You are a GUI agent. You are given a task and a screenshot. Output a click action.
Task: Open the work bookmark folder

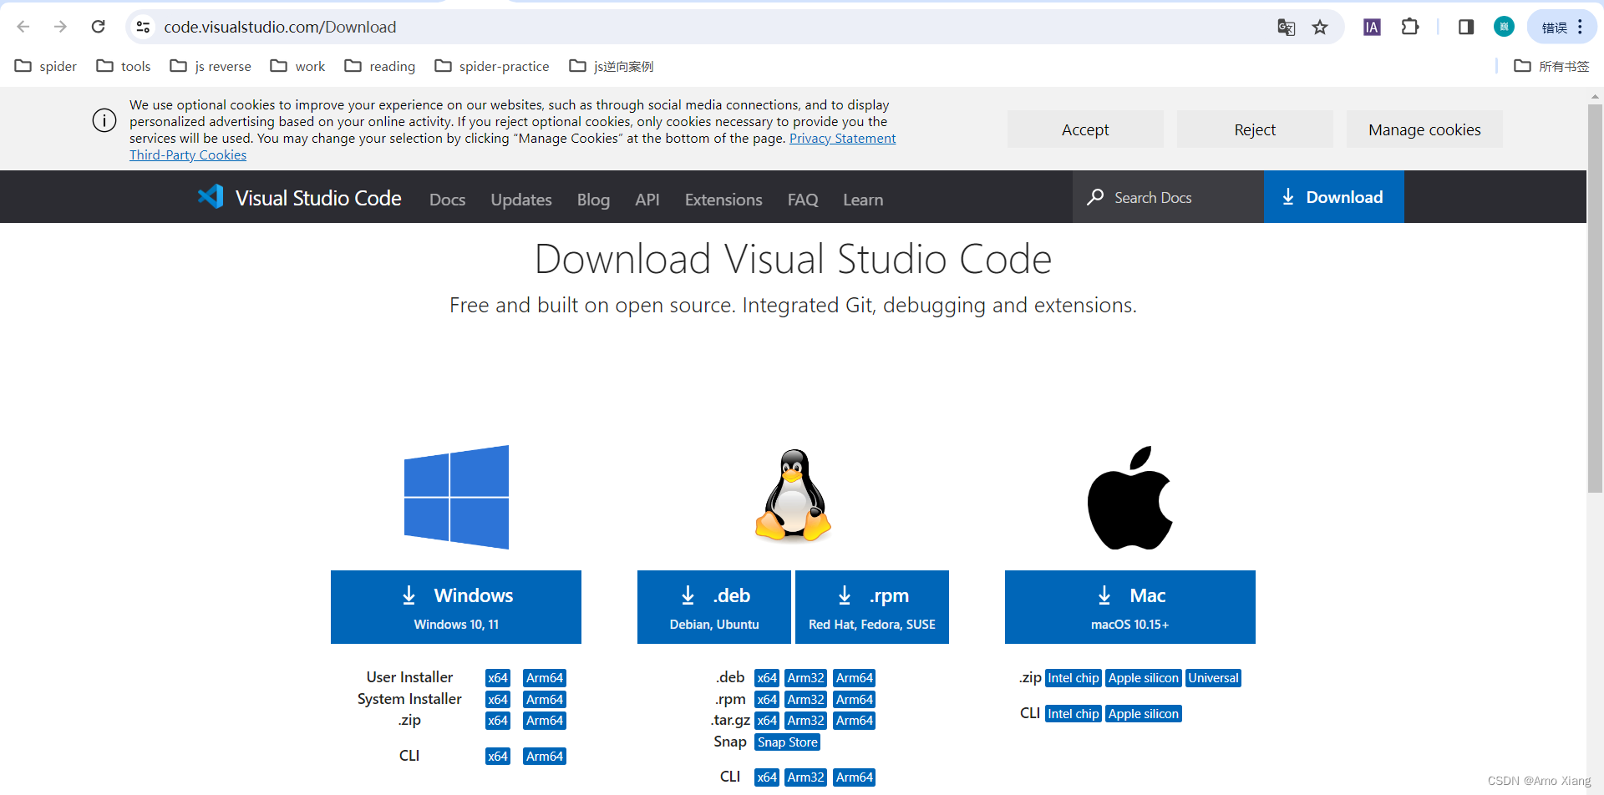coord(297,66)
